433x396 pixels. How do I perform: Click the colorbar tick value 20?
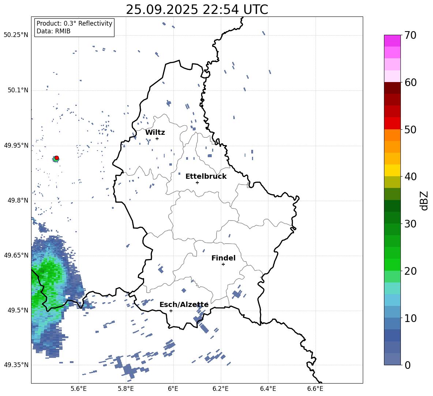click(x=411, y=271)
